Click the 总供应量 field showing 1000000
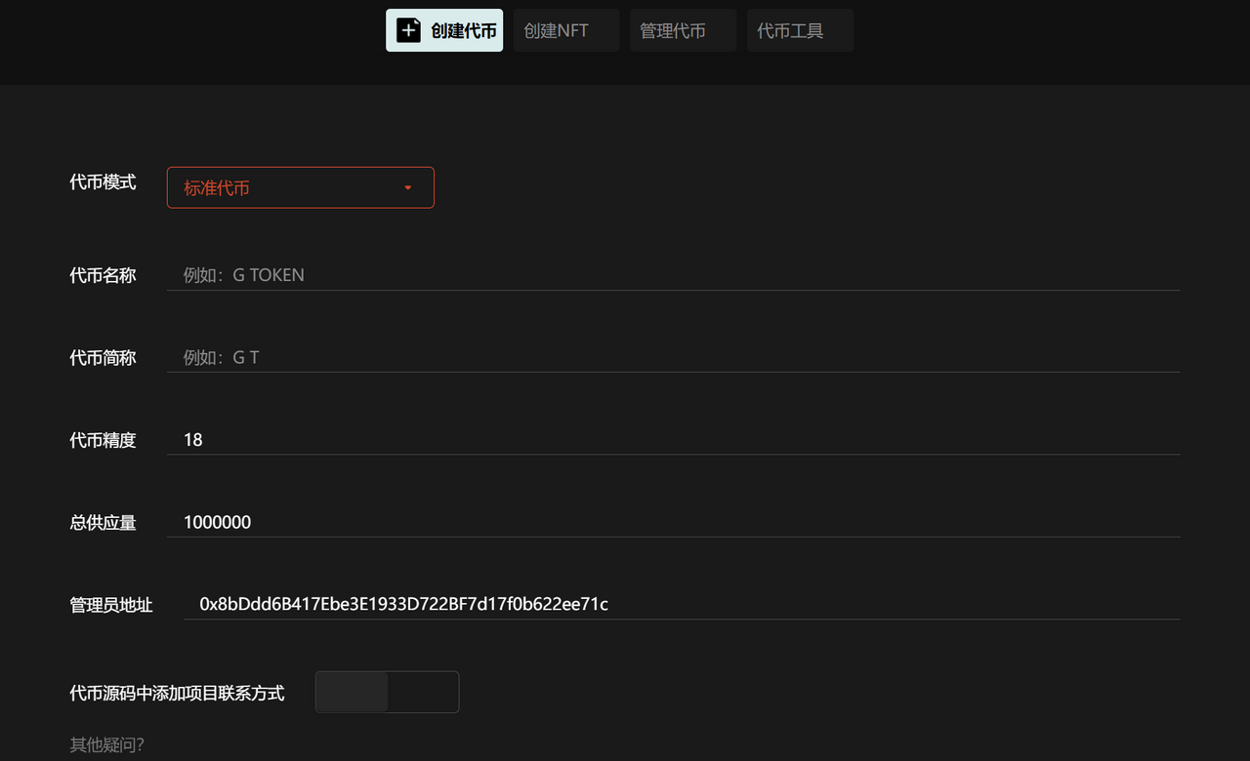1250x761 pixels. click(673, 522)
